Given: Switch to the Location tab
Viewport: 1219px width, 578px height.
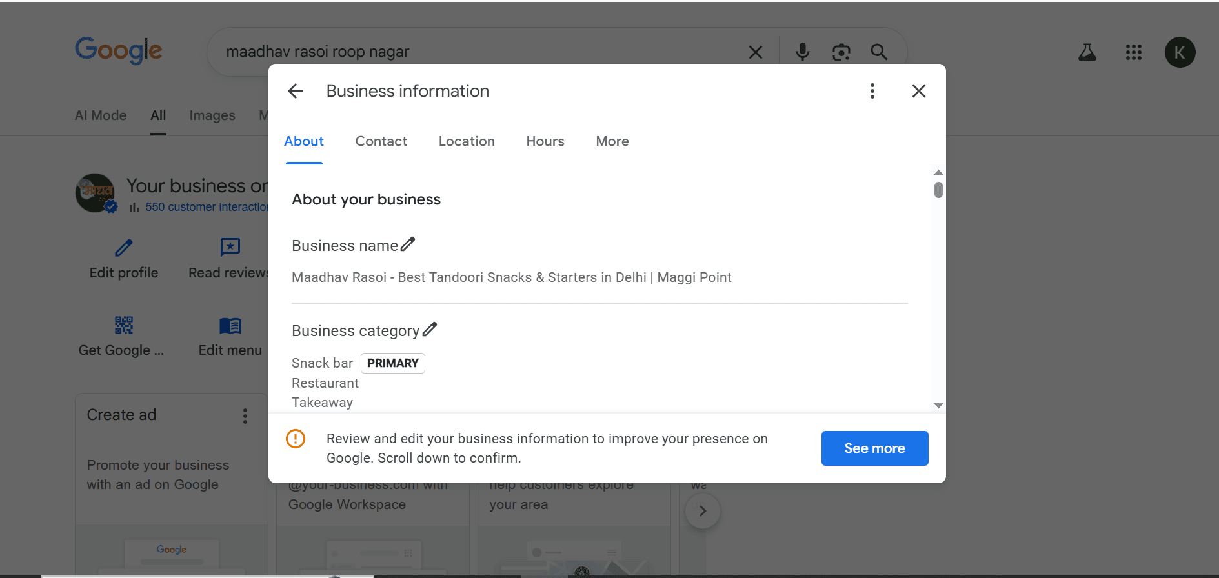Looking at the screenshot, I should pos(467,141).
